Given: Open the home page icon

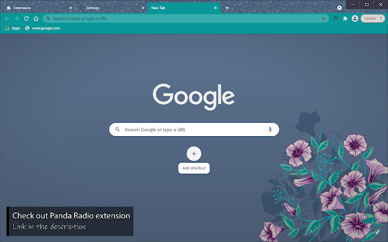Looking at the screenshot, I should pyautogui.click(x=36, y=19).
